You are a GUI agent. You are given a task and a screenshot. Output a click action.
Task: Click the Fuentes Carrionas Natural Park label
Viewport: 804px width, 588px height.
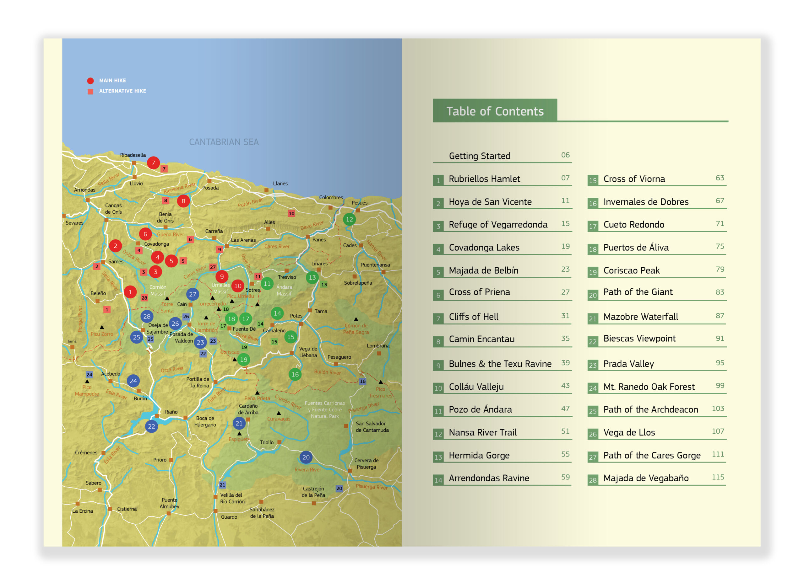click(x=325, y=410)
